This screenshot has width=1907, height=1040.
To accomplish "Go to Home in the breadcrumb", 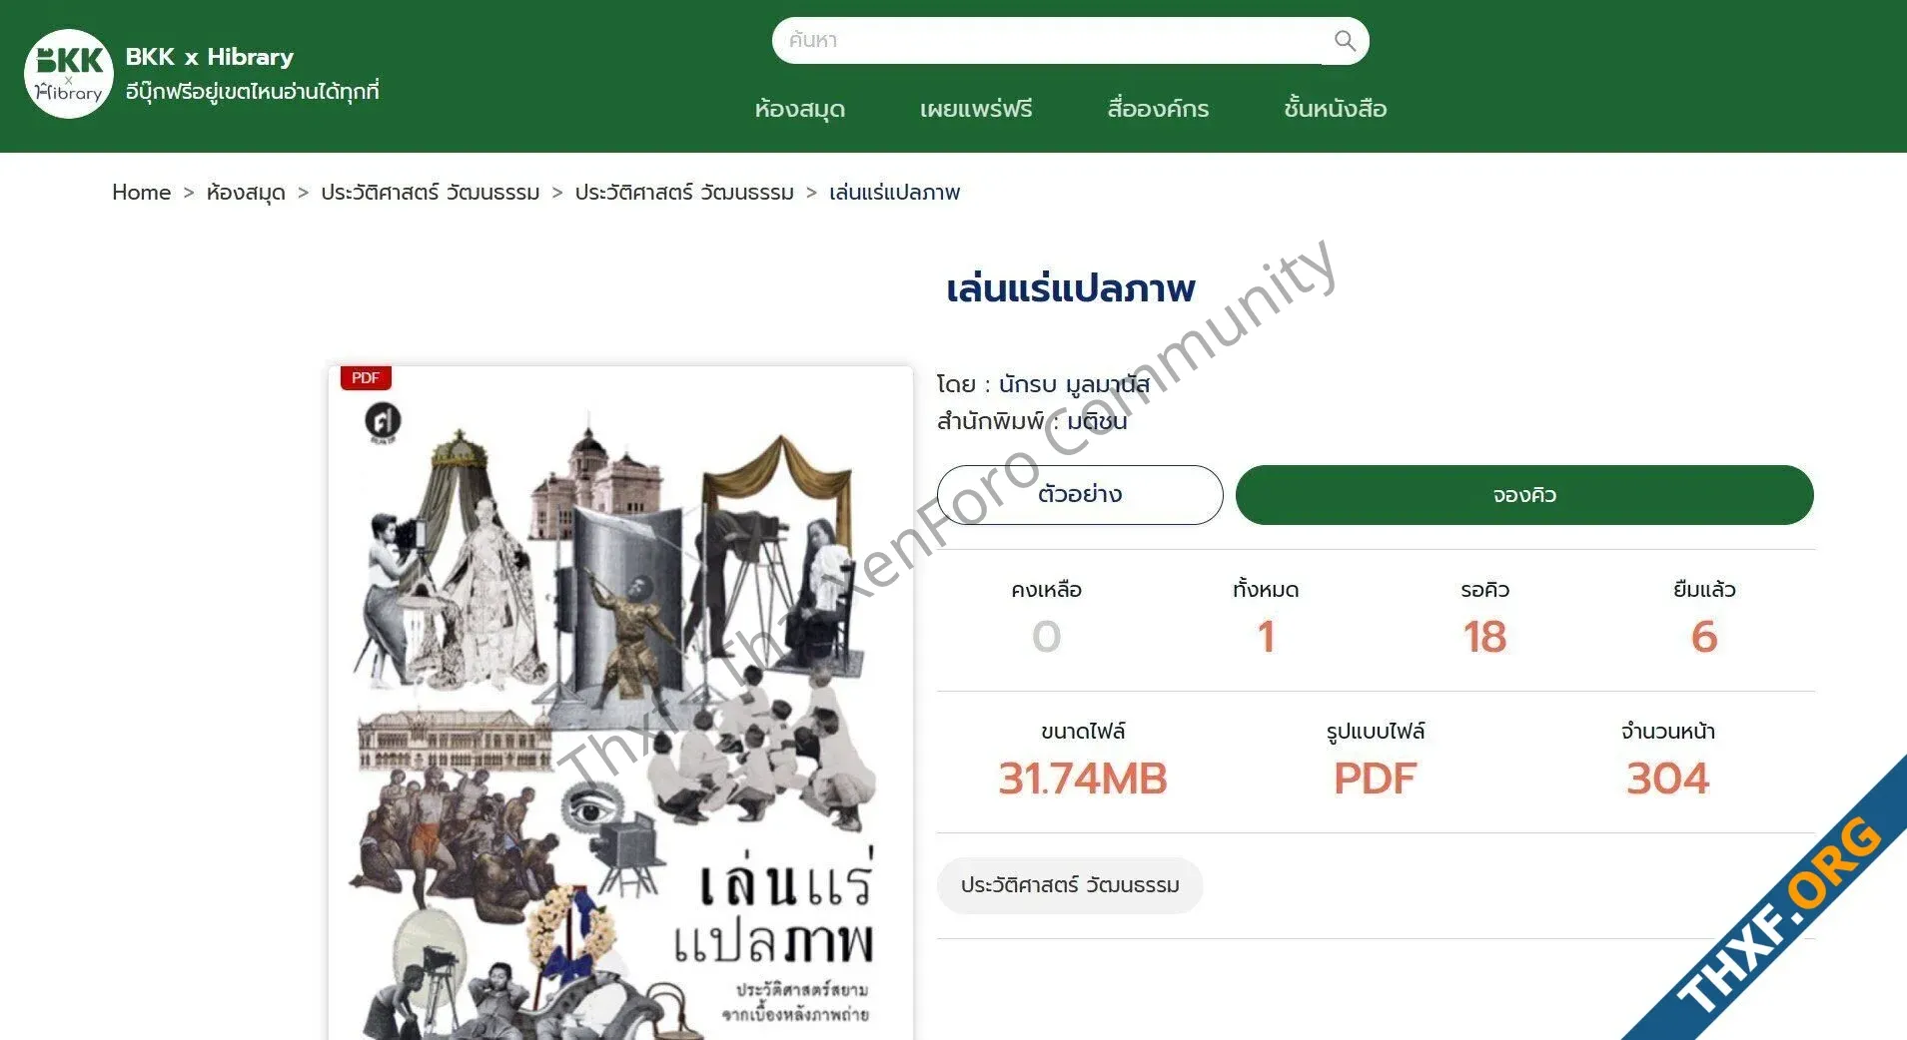I will (x=141, y=193).
